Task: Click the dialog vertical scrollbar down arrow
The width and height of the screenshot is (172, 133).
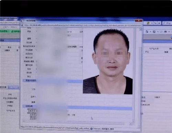Action: coord(133,121)
